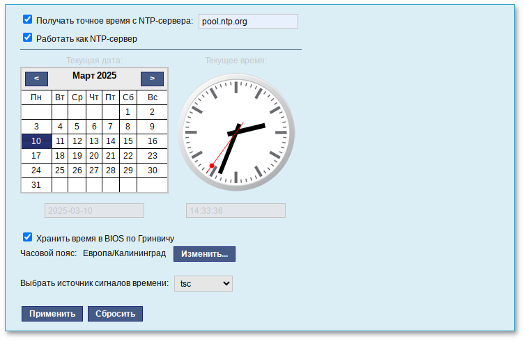Image resolution: width=524 pixels, height=341 pixels.
Task: Select March 15 in the calendar
Action: click(128, 141)
